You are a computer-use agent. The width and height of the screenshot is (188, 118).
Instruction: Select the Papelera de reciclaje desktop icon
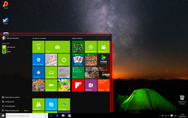[182, 99]
